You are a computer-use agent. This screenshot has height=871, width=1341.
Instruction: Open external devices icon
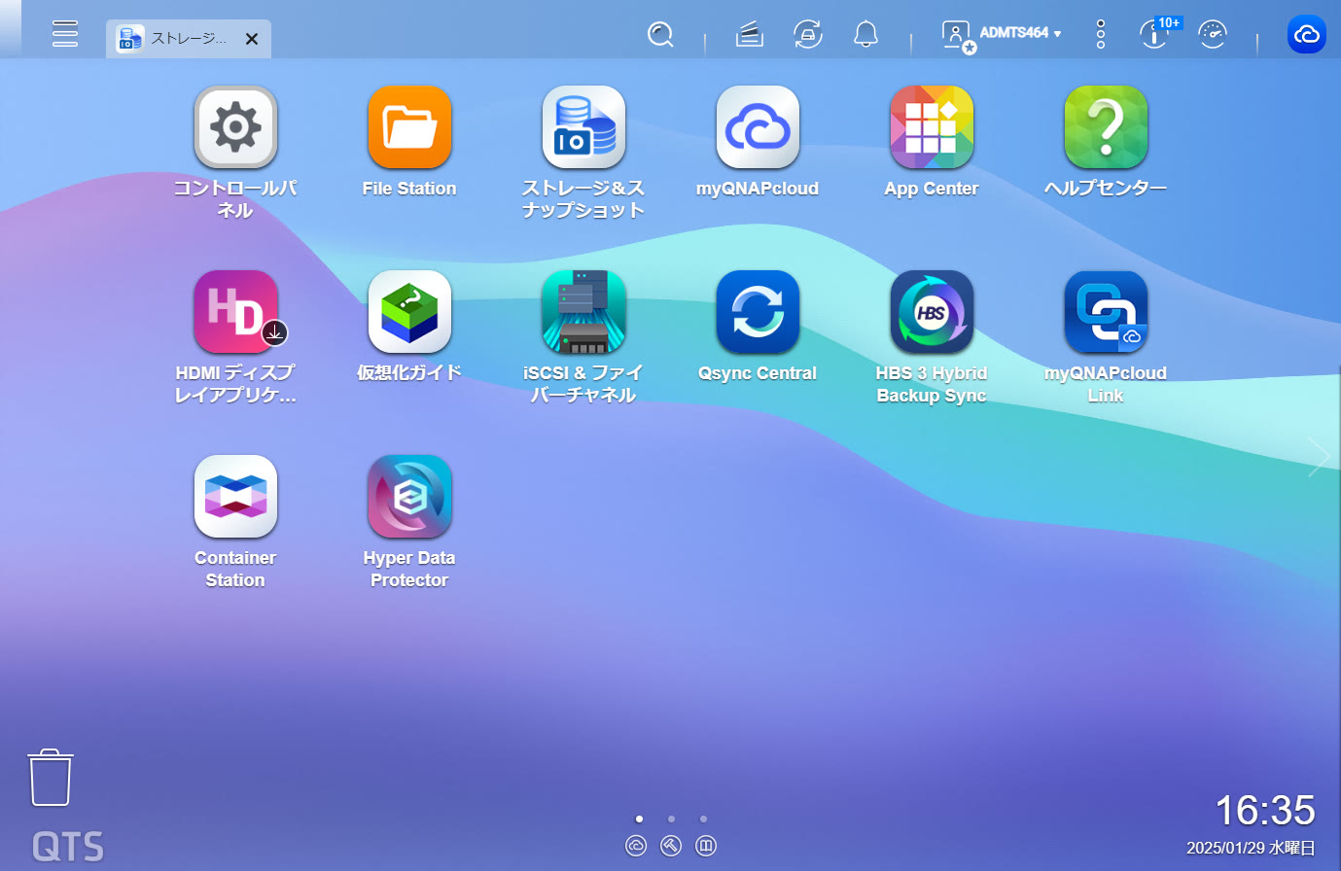tap(808, 34)
